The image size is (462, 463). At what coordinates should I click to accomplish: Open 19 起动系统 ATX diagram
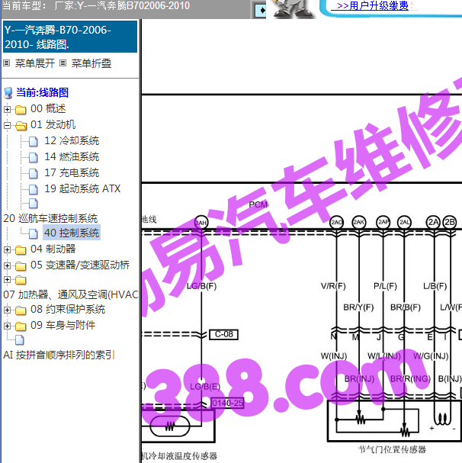pyautogui.click(x=82, y=188)
